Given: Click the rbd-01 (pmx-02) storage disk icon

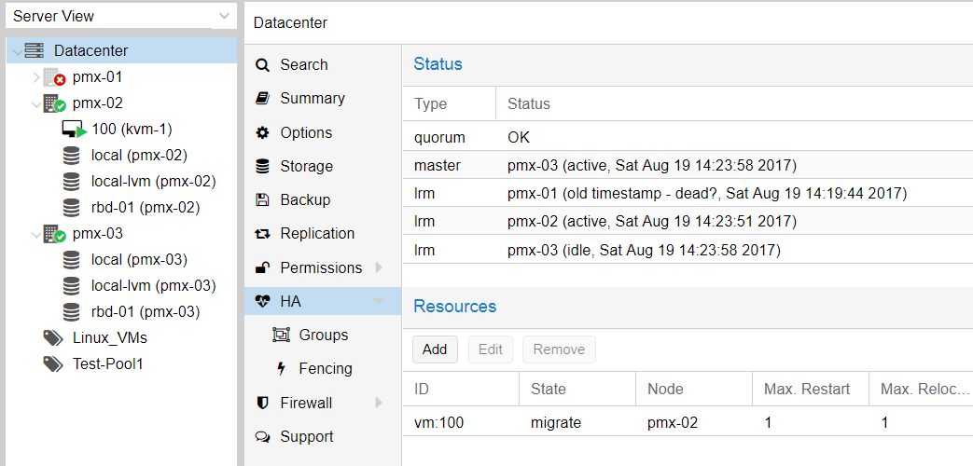Looking at the screenshot, I should [x=71, y=208].
